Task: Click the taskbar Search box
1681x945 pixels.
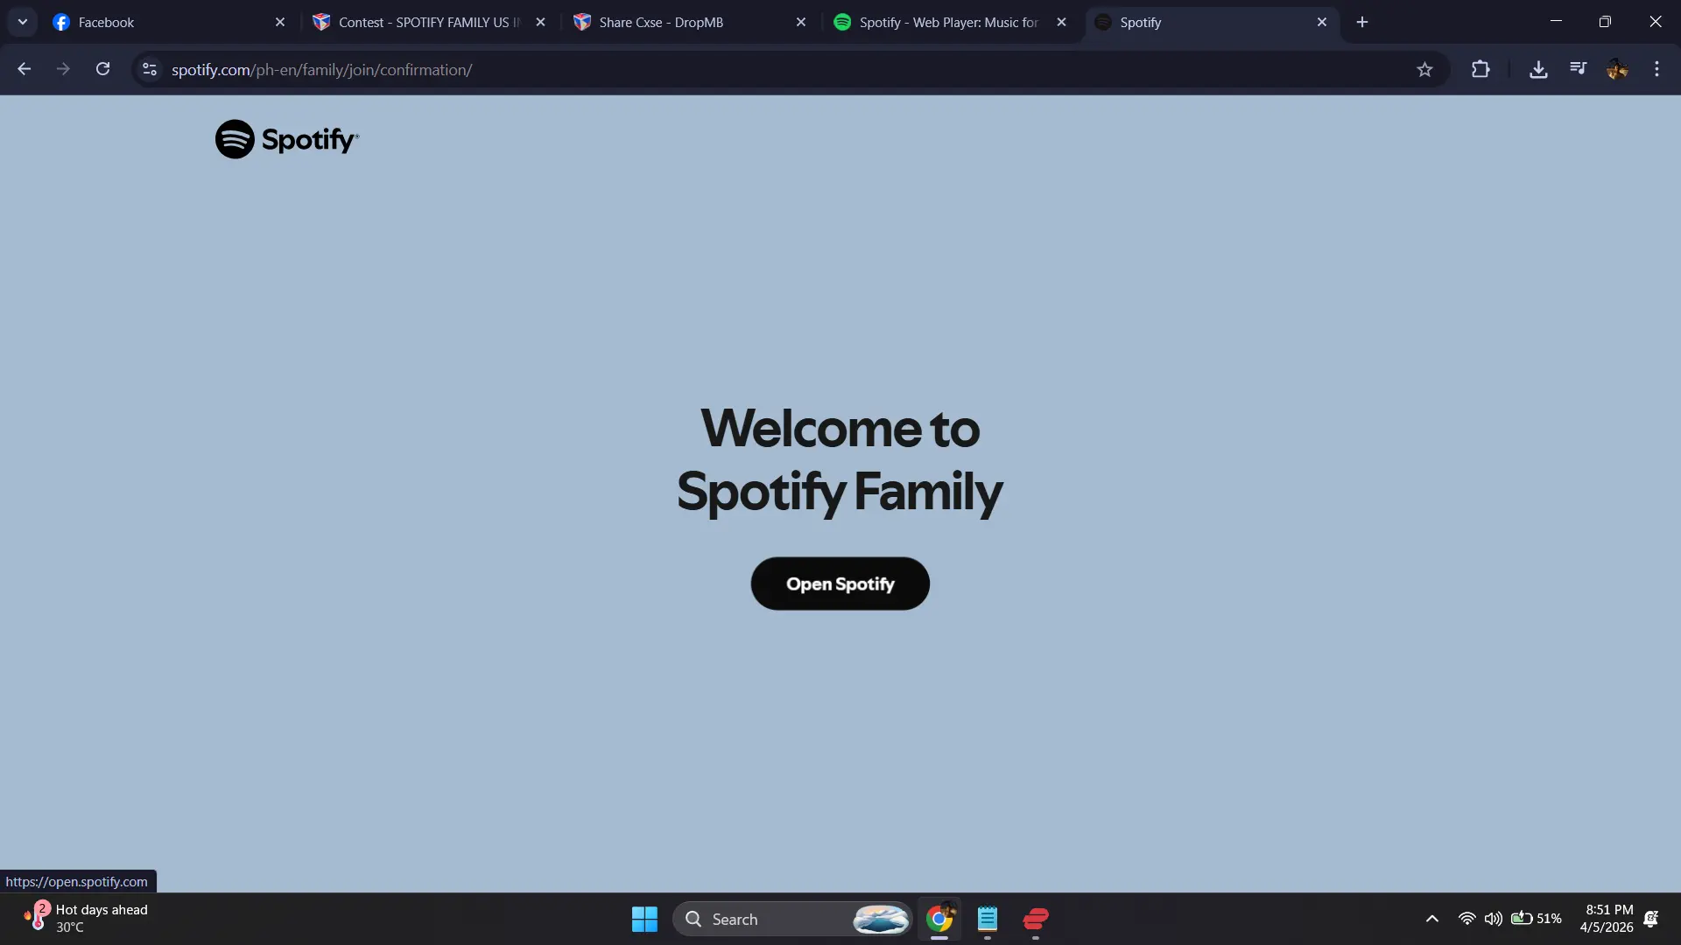Action: 793,919
